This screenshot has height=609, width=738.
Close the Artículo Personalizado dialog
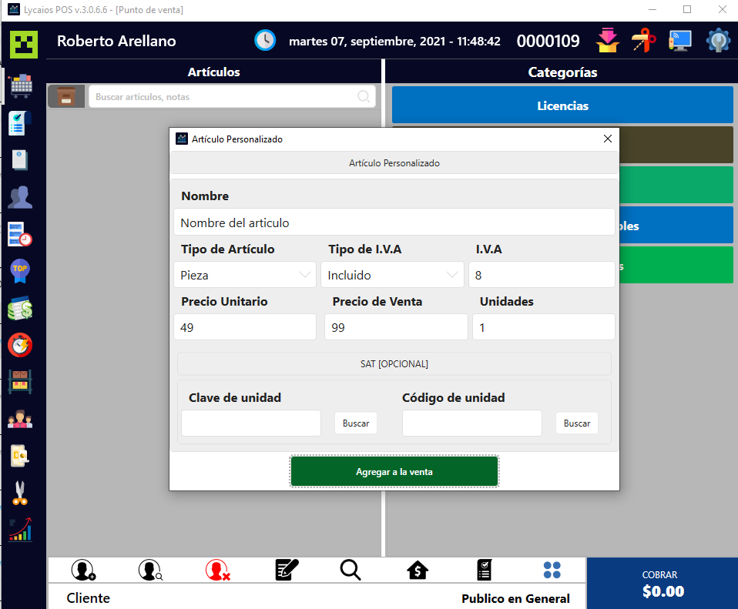click(x=607, y=139)
